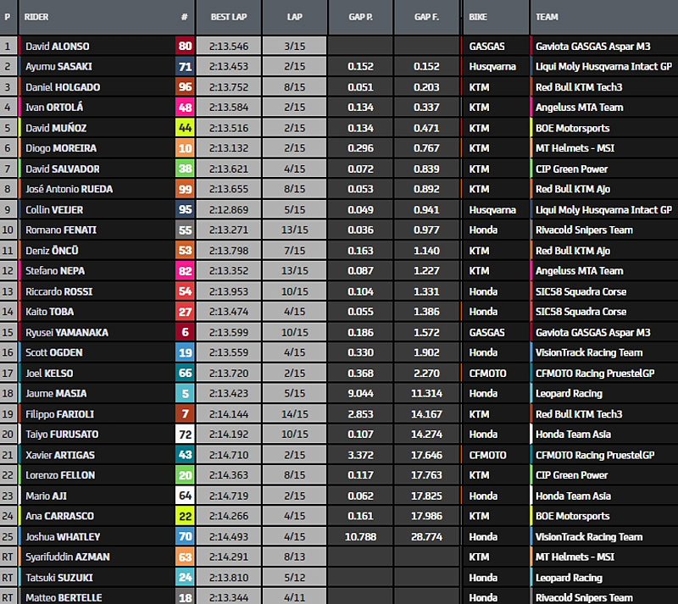Click Stefano Nepa's magenta 82 badge
678x604 pixels.
coord(184,271)
